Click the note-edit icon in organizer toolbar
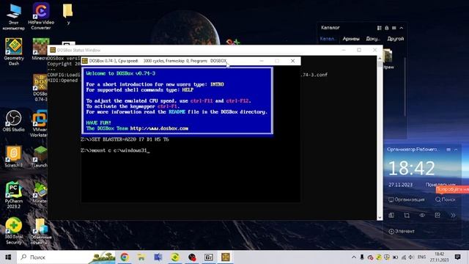469x264 pixels. coord(437,215)
